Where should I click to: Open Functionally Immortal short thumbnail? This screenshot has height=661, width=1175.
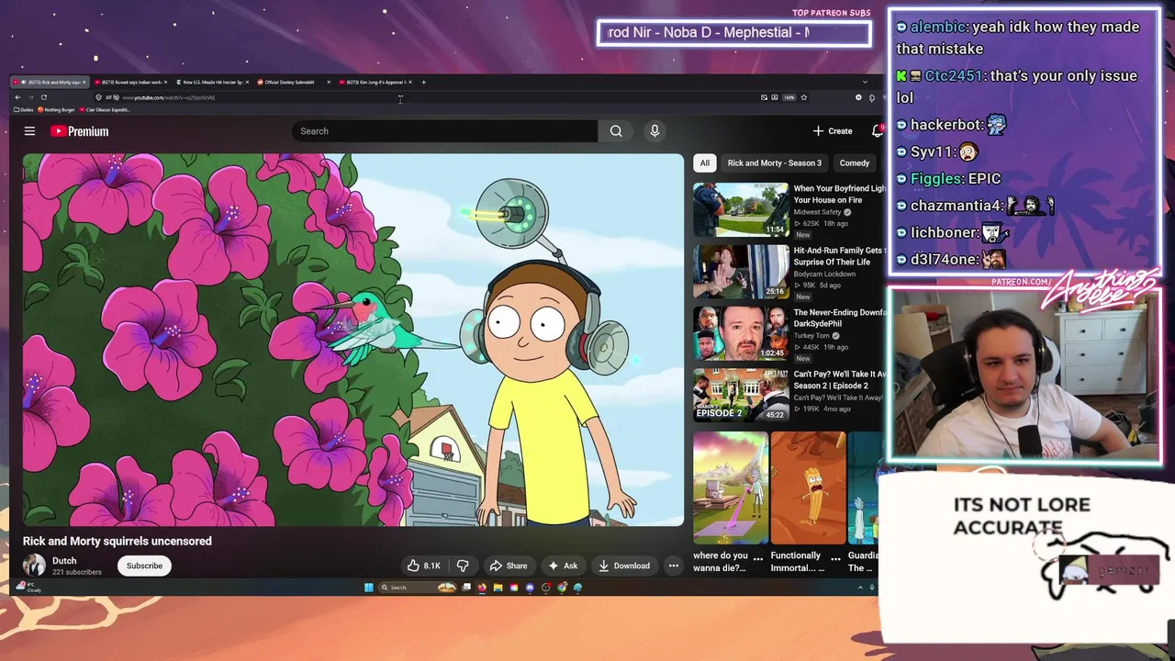[808, 487]
